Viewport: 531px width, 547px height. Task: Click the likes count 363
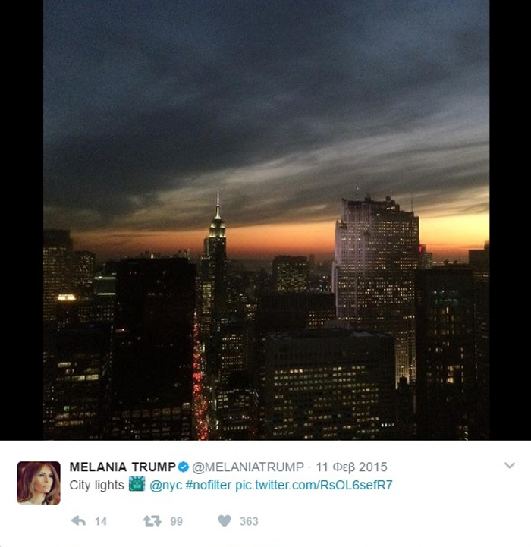tap(249, 521)
